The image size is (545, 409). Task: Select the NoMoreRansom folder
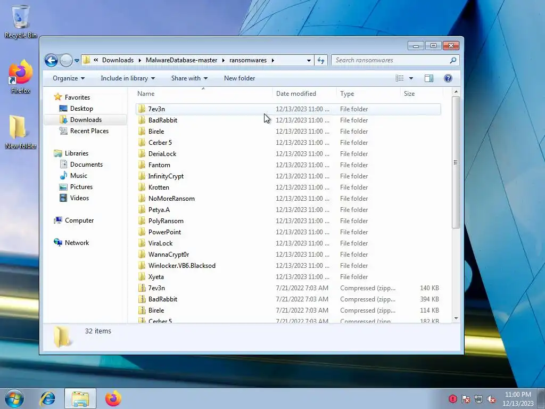click(288, 199)
